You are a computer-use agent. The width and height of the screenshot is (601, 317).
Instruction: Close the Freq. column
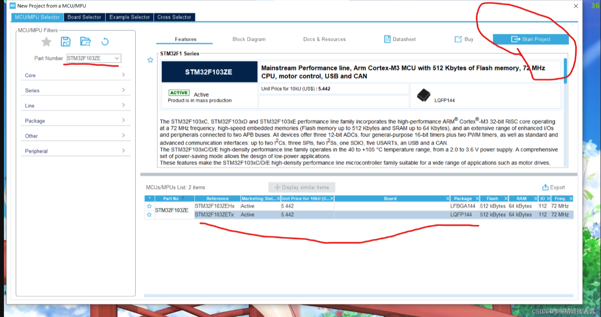pyautogui.click(x=571, y=198)
